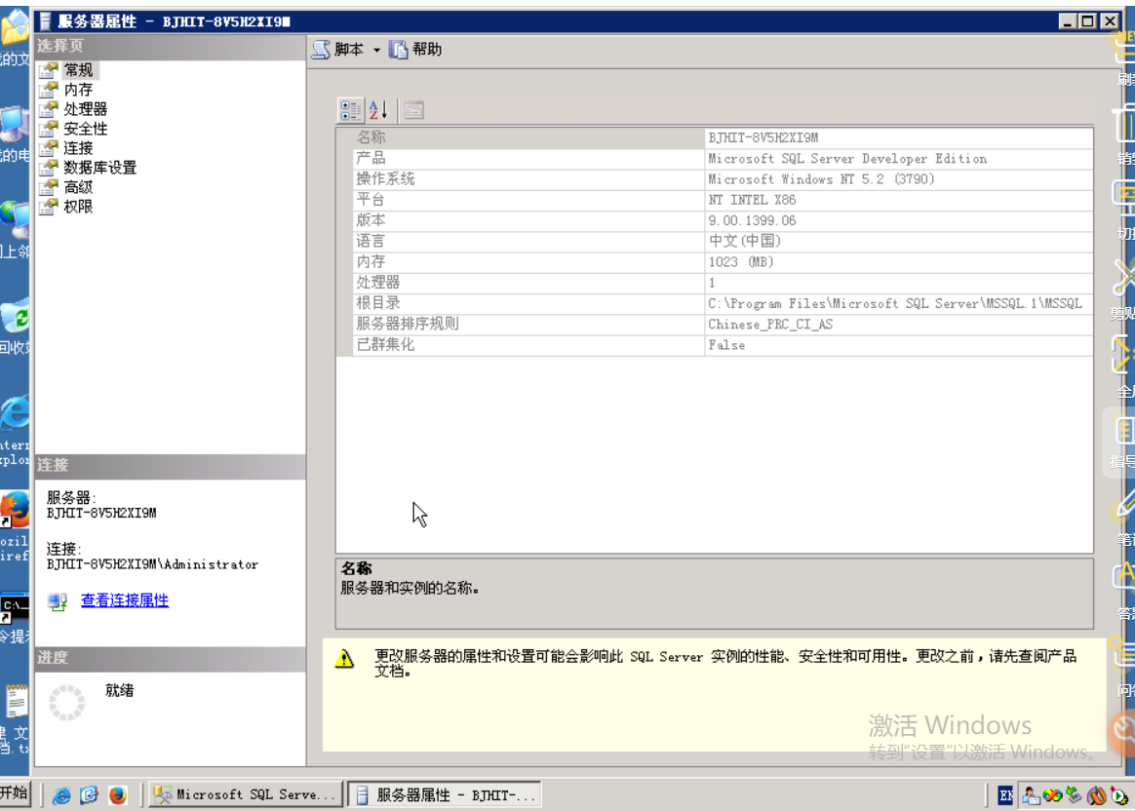The width and height of the screenshot is (1135, 811).
Task: Click the 安全性 page icon
Action: coord(49,129)
